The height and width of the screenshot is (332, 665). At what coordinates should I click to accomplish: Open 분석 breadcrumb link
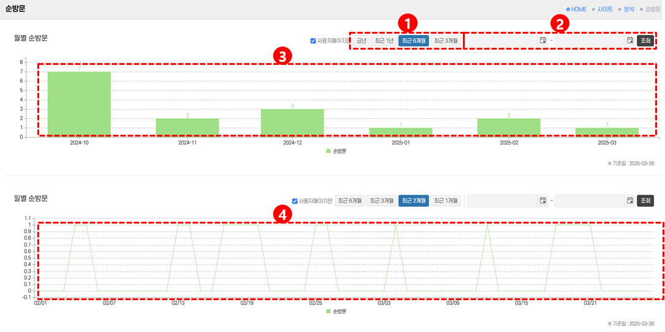(629, 9)
